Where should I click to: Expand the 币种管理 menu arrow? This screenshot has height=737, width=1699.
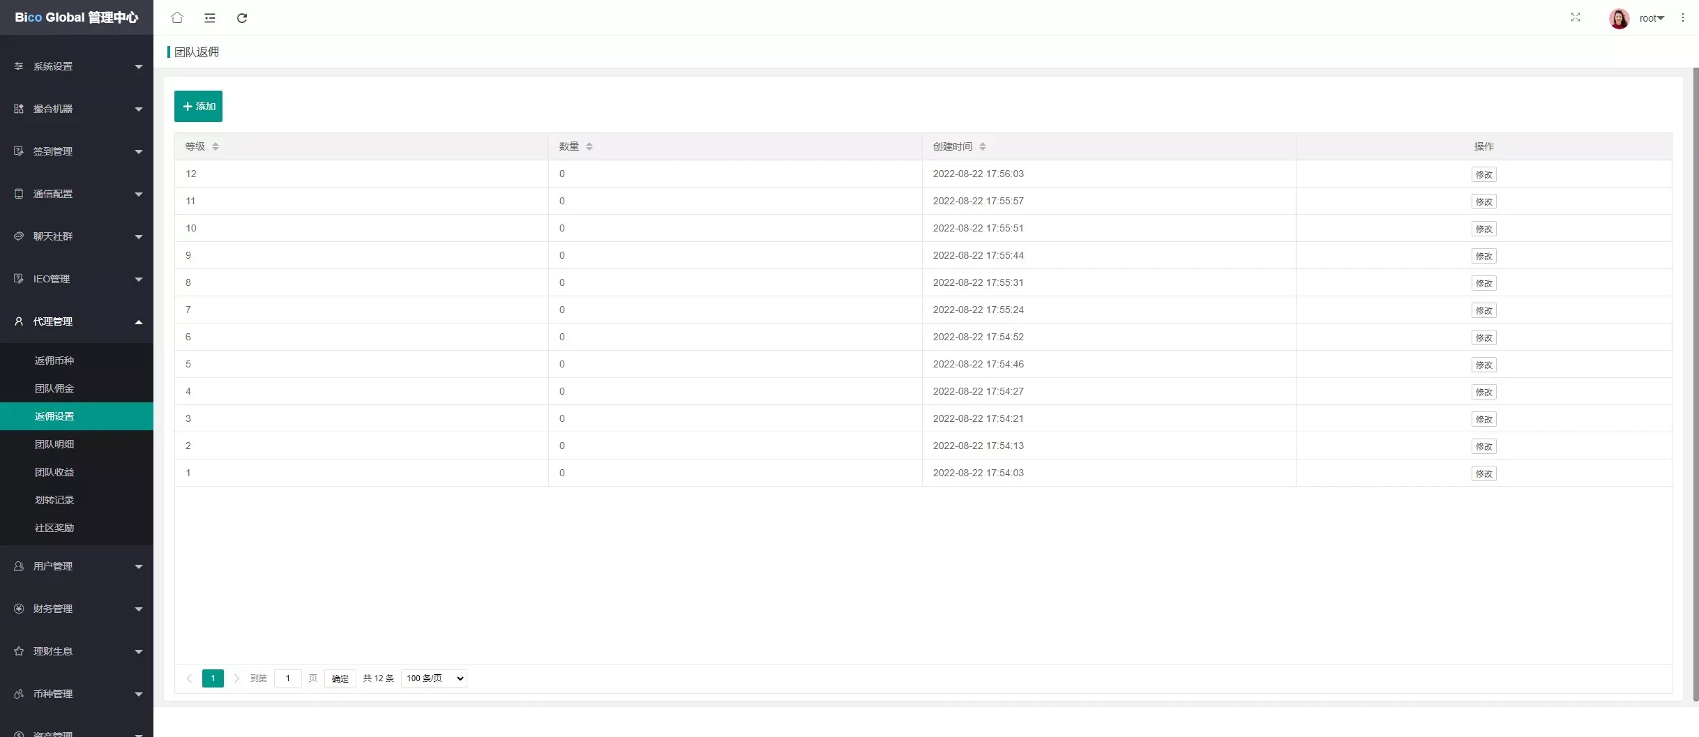pyautogui.click(x=139, y=694)
